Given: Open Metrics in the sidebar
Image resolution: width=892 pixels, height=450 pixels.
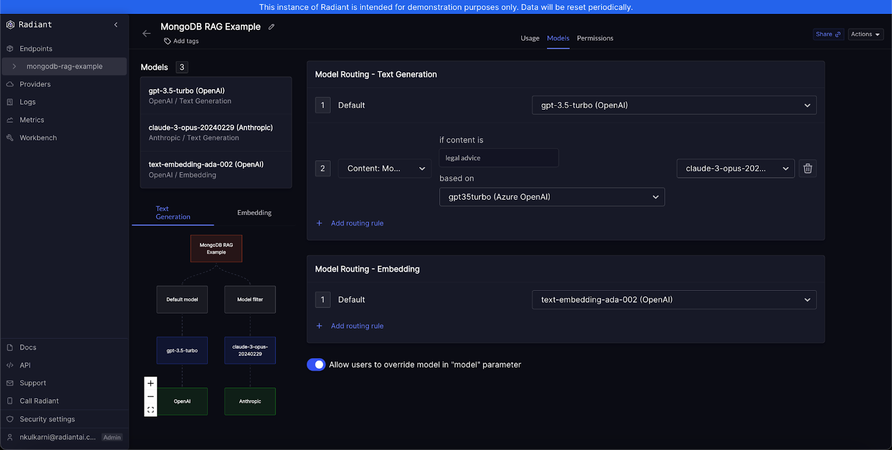Looking at the screenshot, I should [32, 120].
